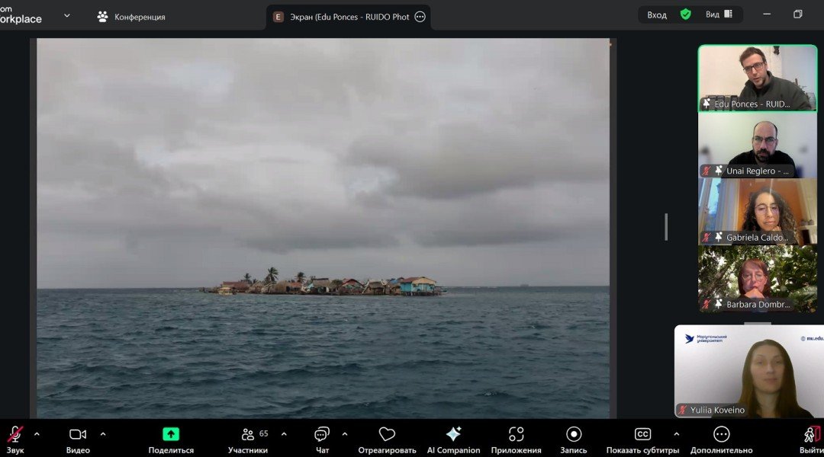Screen dimensions: 824x457
Task: Expand the arrow next to Участники
Action: coord(284,434)
